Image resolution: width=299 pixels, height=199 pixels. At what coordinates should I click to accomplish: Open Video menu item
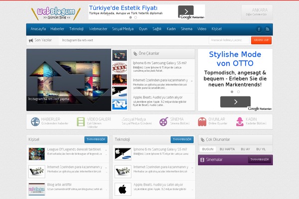click(202, 29)
